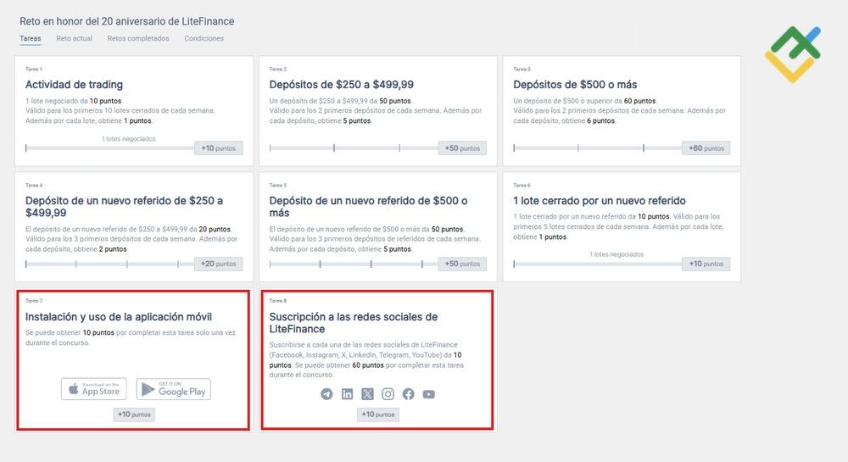848x462 pixels.
Task: Click the Instalación y uso de la aplicación móvil heading
Action: click(119, 317)
